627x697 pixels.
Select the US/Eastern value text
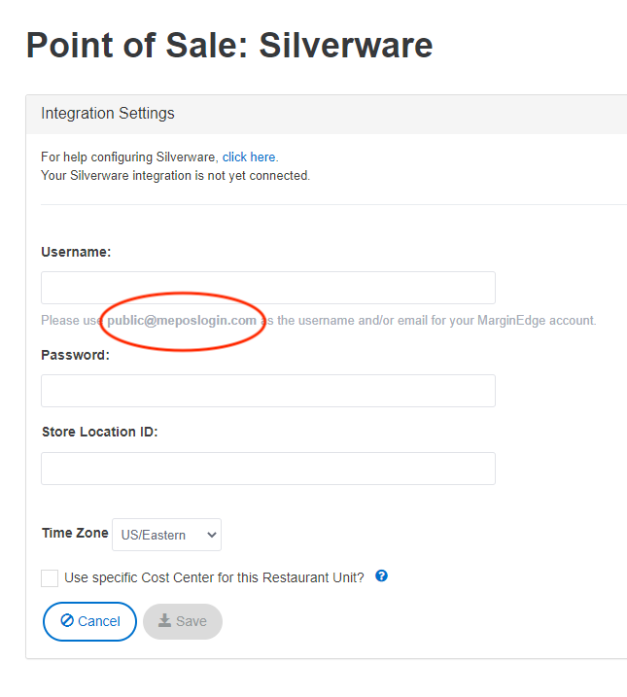coord(154,535)
